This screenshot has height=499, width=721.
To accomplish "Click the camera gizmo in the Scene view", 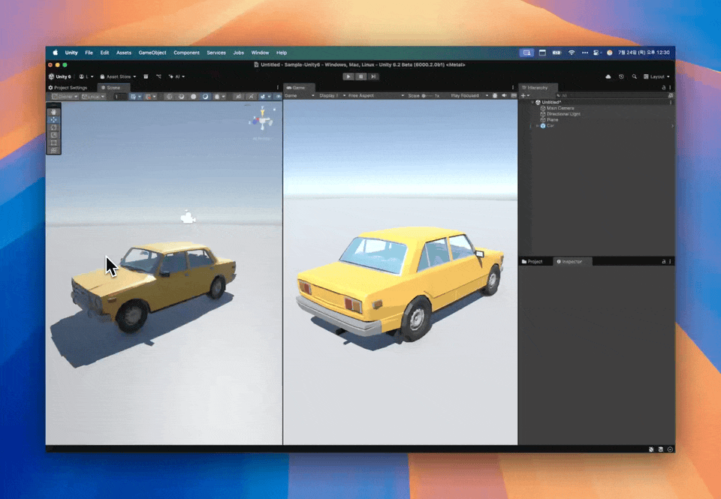I will click(188, 218).
